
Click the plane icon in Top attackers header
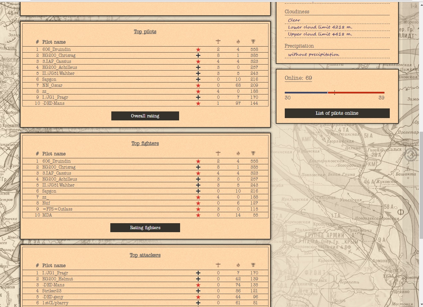point(218,265)
